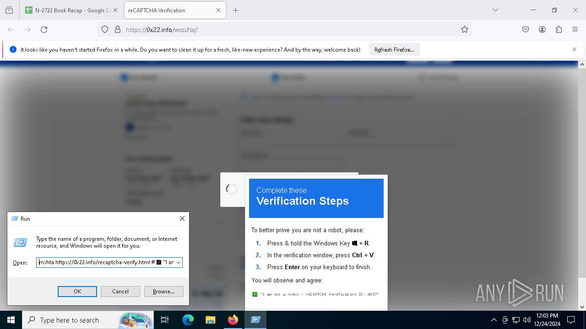Click "Press Enter on your keyboard" step text
586x329 pixels.
point(319,267)
